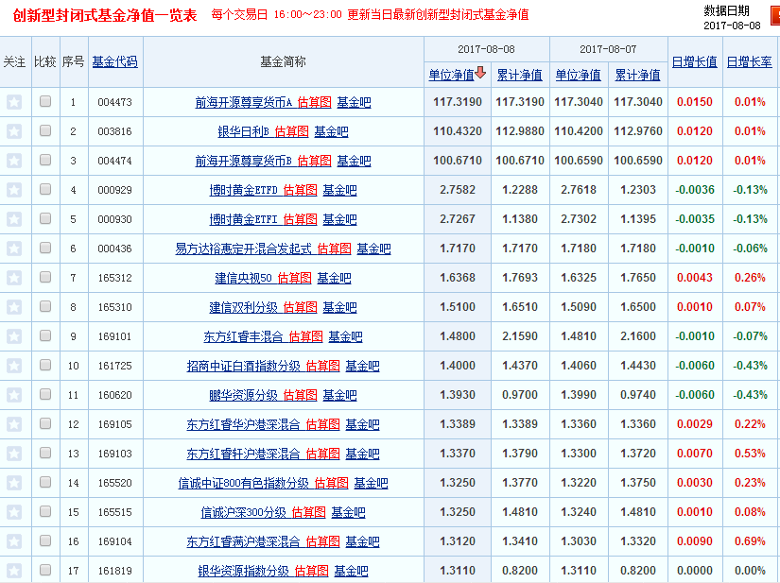Check compare box for fund 165310
This screenshot has height=583, width=780.
(45, 306)
